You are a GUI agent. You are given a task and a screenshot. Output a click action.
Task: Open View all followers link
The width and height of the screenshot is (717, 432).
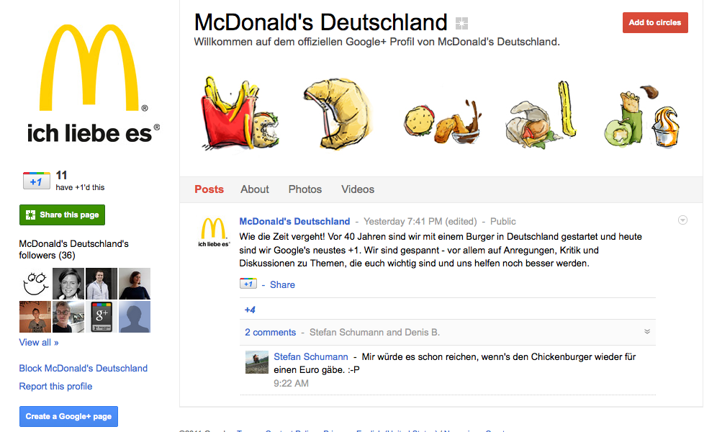39,343
